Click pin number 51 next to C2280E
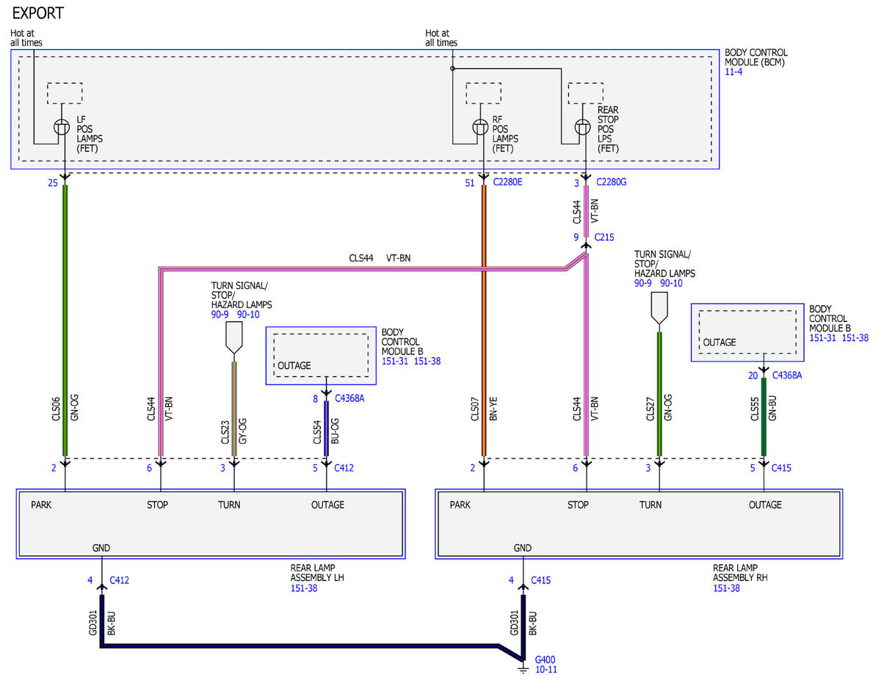This screenshot has width=881, height=680. 470,183
